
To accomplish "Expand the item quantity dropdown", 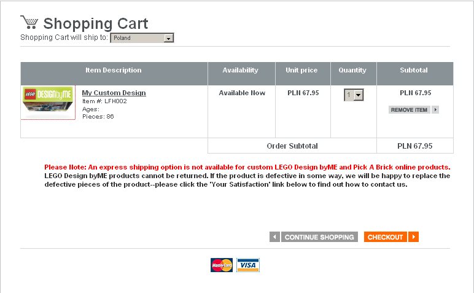I will (x=354, y=95).
